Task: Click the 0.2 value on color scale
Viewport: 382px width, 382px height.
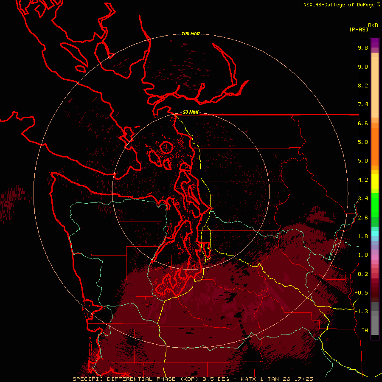Action: point(363,274)
